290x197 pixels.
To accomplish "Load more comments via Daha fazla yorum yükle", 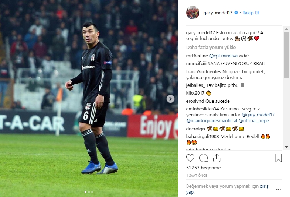I will pyautogui.click(x=211, y=48).
